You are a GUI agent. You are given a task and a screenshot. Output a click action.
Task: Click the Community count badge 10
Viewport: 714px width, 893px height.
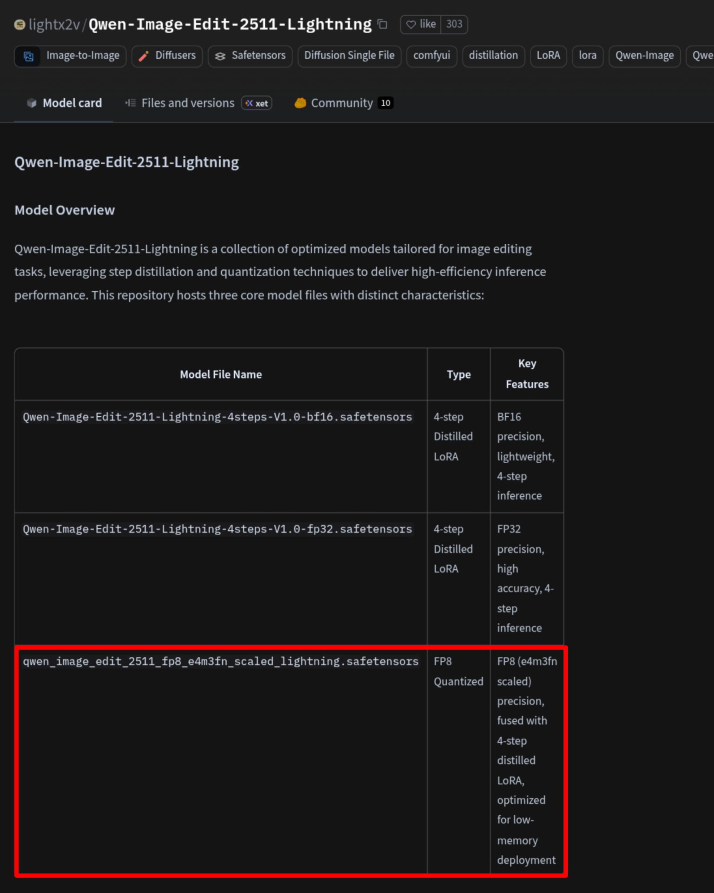tap(385, 103)
